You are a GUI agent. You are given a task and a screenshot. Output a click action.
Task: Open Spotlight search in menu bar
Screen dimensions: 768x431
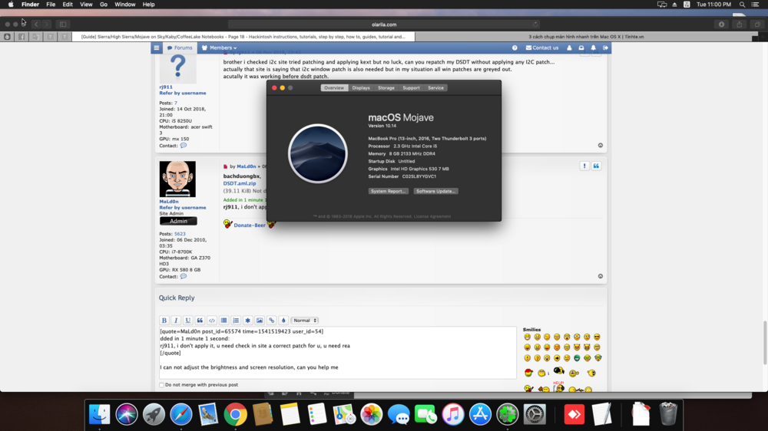[742, 5]
